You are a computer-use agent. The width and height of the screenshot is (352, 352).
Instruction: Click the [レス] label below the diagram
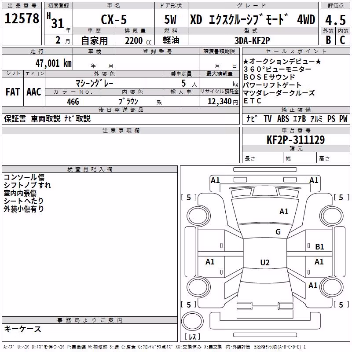pos(192,337)
